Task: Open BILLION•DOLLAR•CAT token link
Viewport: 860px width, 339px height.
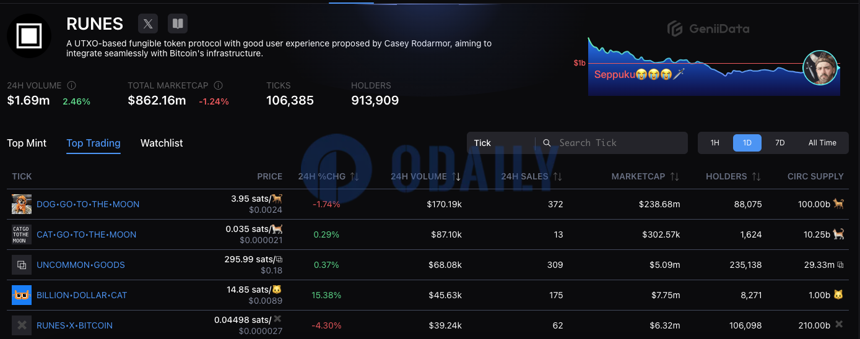Action: (82, 295)
